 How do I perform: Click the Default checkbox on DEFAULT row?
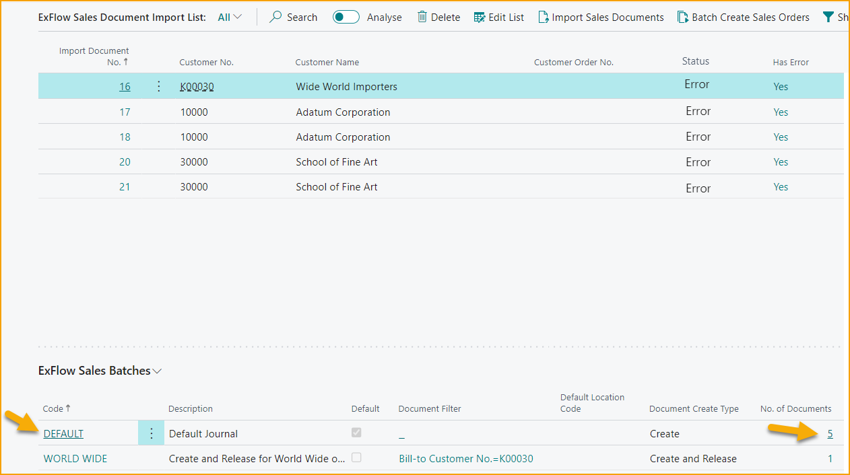point(356,433)
